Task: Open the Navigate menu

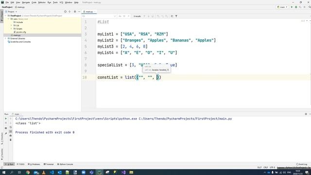Action: pyautogui.click(x=26, y=2)
